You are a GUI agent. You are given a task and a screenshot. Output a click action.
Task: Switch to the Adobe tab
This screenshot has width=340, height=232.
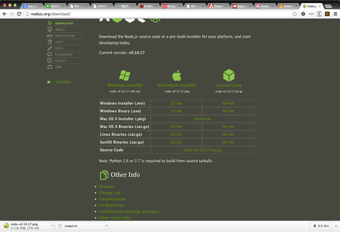[x=265, y=6]
